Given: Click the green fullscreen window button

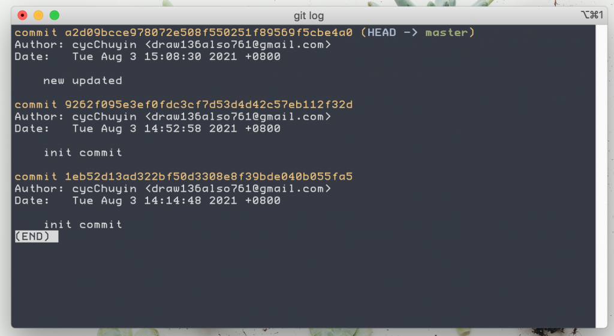Looking at the screenshot, I should 55,15.
